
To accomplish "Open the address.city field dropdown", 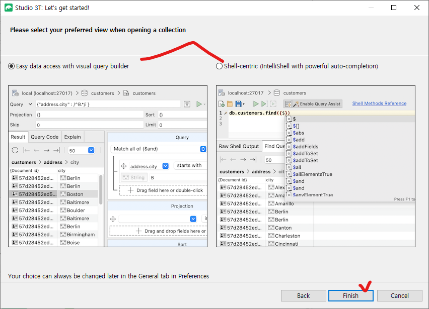I will (x=166, y=166).
